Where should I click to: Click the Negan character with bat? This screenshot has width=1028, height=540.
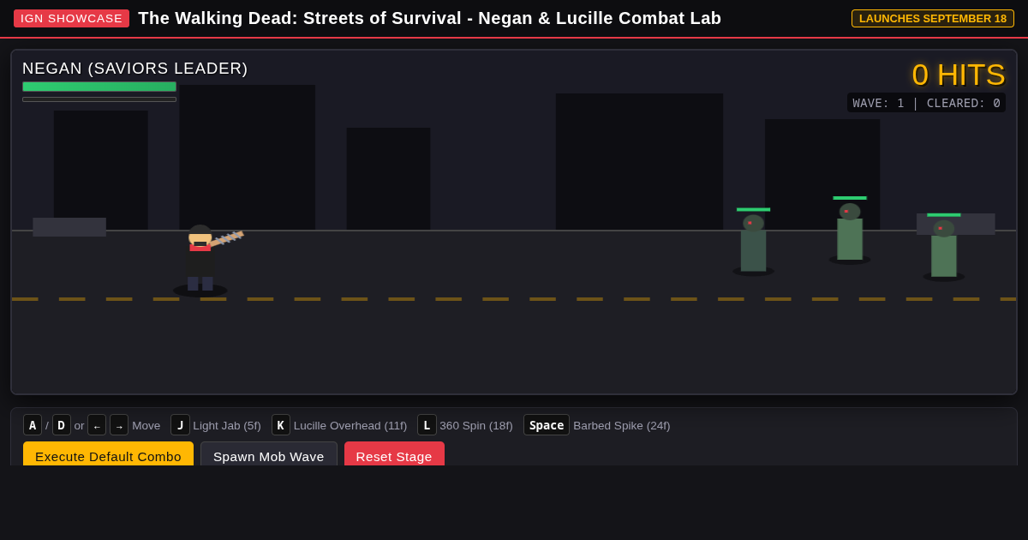pyautogui.click(x=206, y=259)
